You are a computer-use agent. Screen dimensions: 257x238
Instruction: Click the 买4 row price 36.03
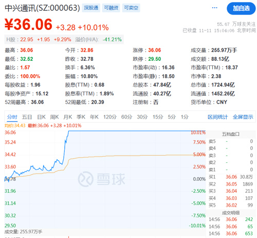(231, 198)
